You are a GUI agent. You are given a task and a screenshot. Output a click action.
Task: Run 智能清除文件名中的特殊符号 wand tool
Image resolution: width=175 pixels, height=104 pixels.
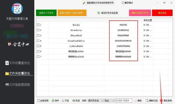pos(98,3)
